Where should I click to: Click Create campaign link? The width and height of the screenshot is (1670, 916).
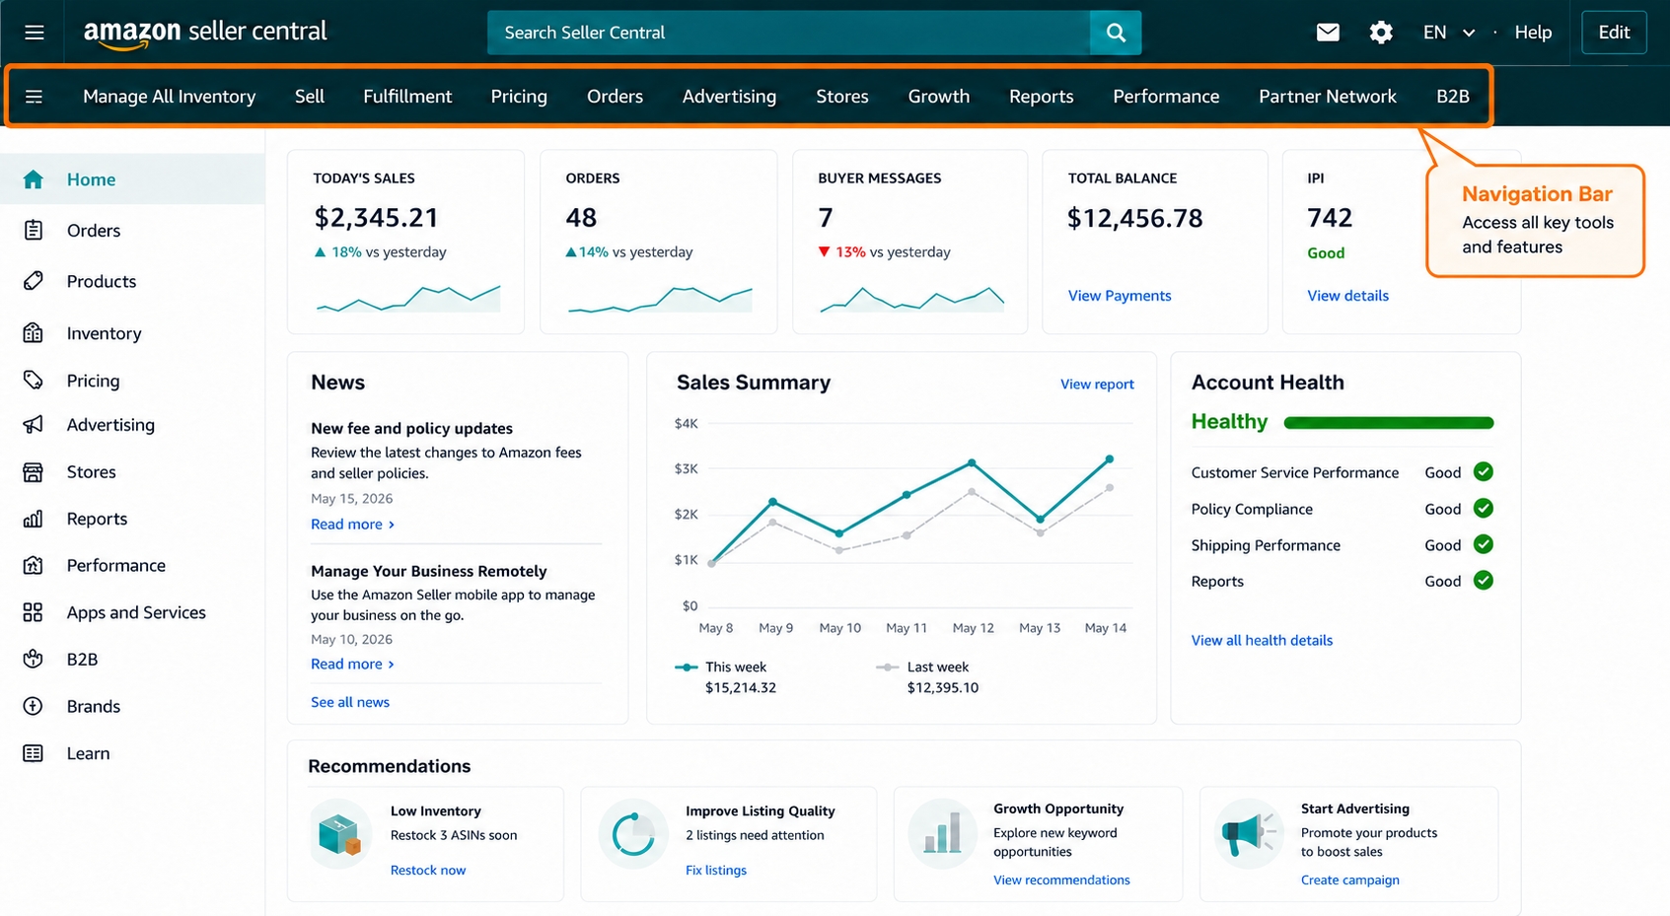(x=1349, y=881)
